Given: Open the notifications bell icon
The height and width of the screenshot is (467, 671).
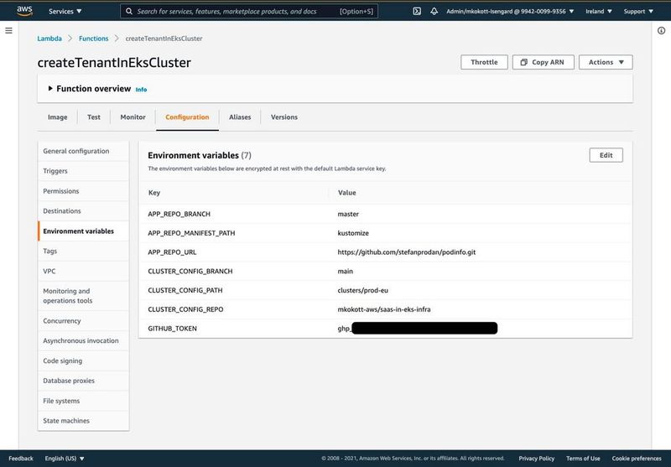Looking at the screenshot, I should pos(434,11).
